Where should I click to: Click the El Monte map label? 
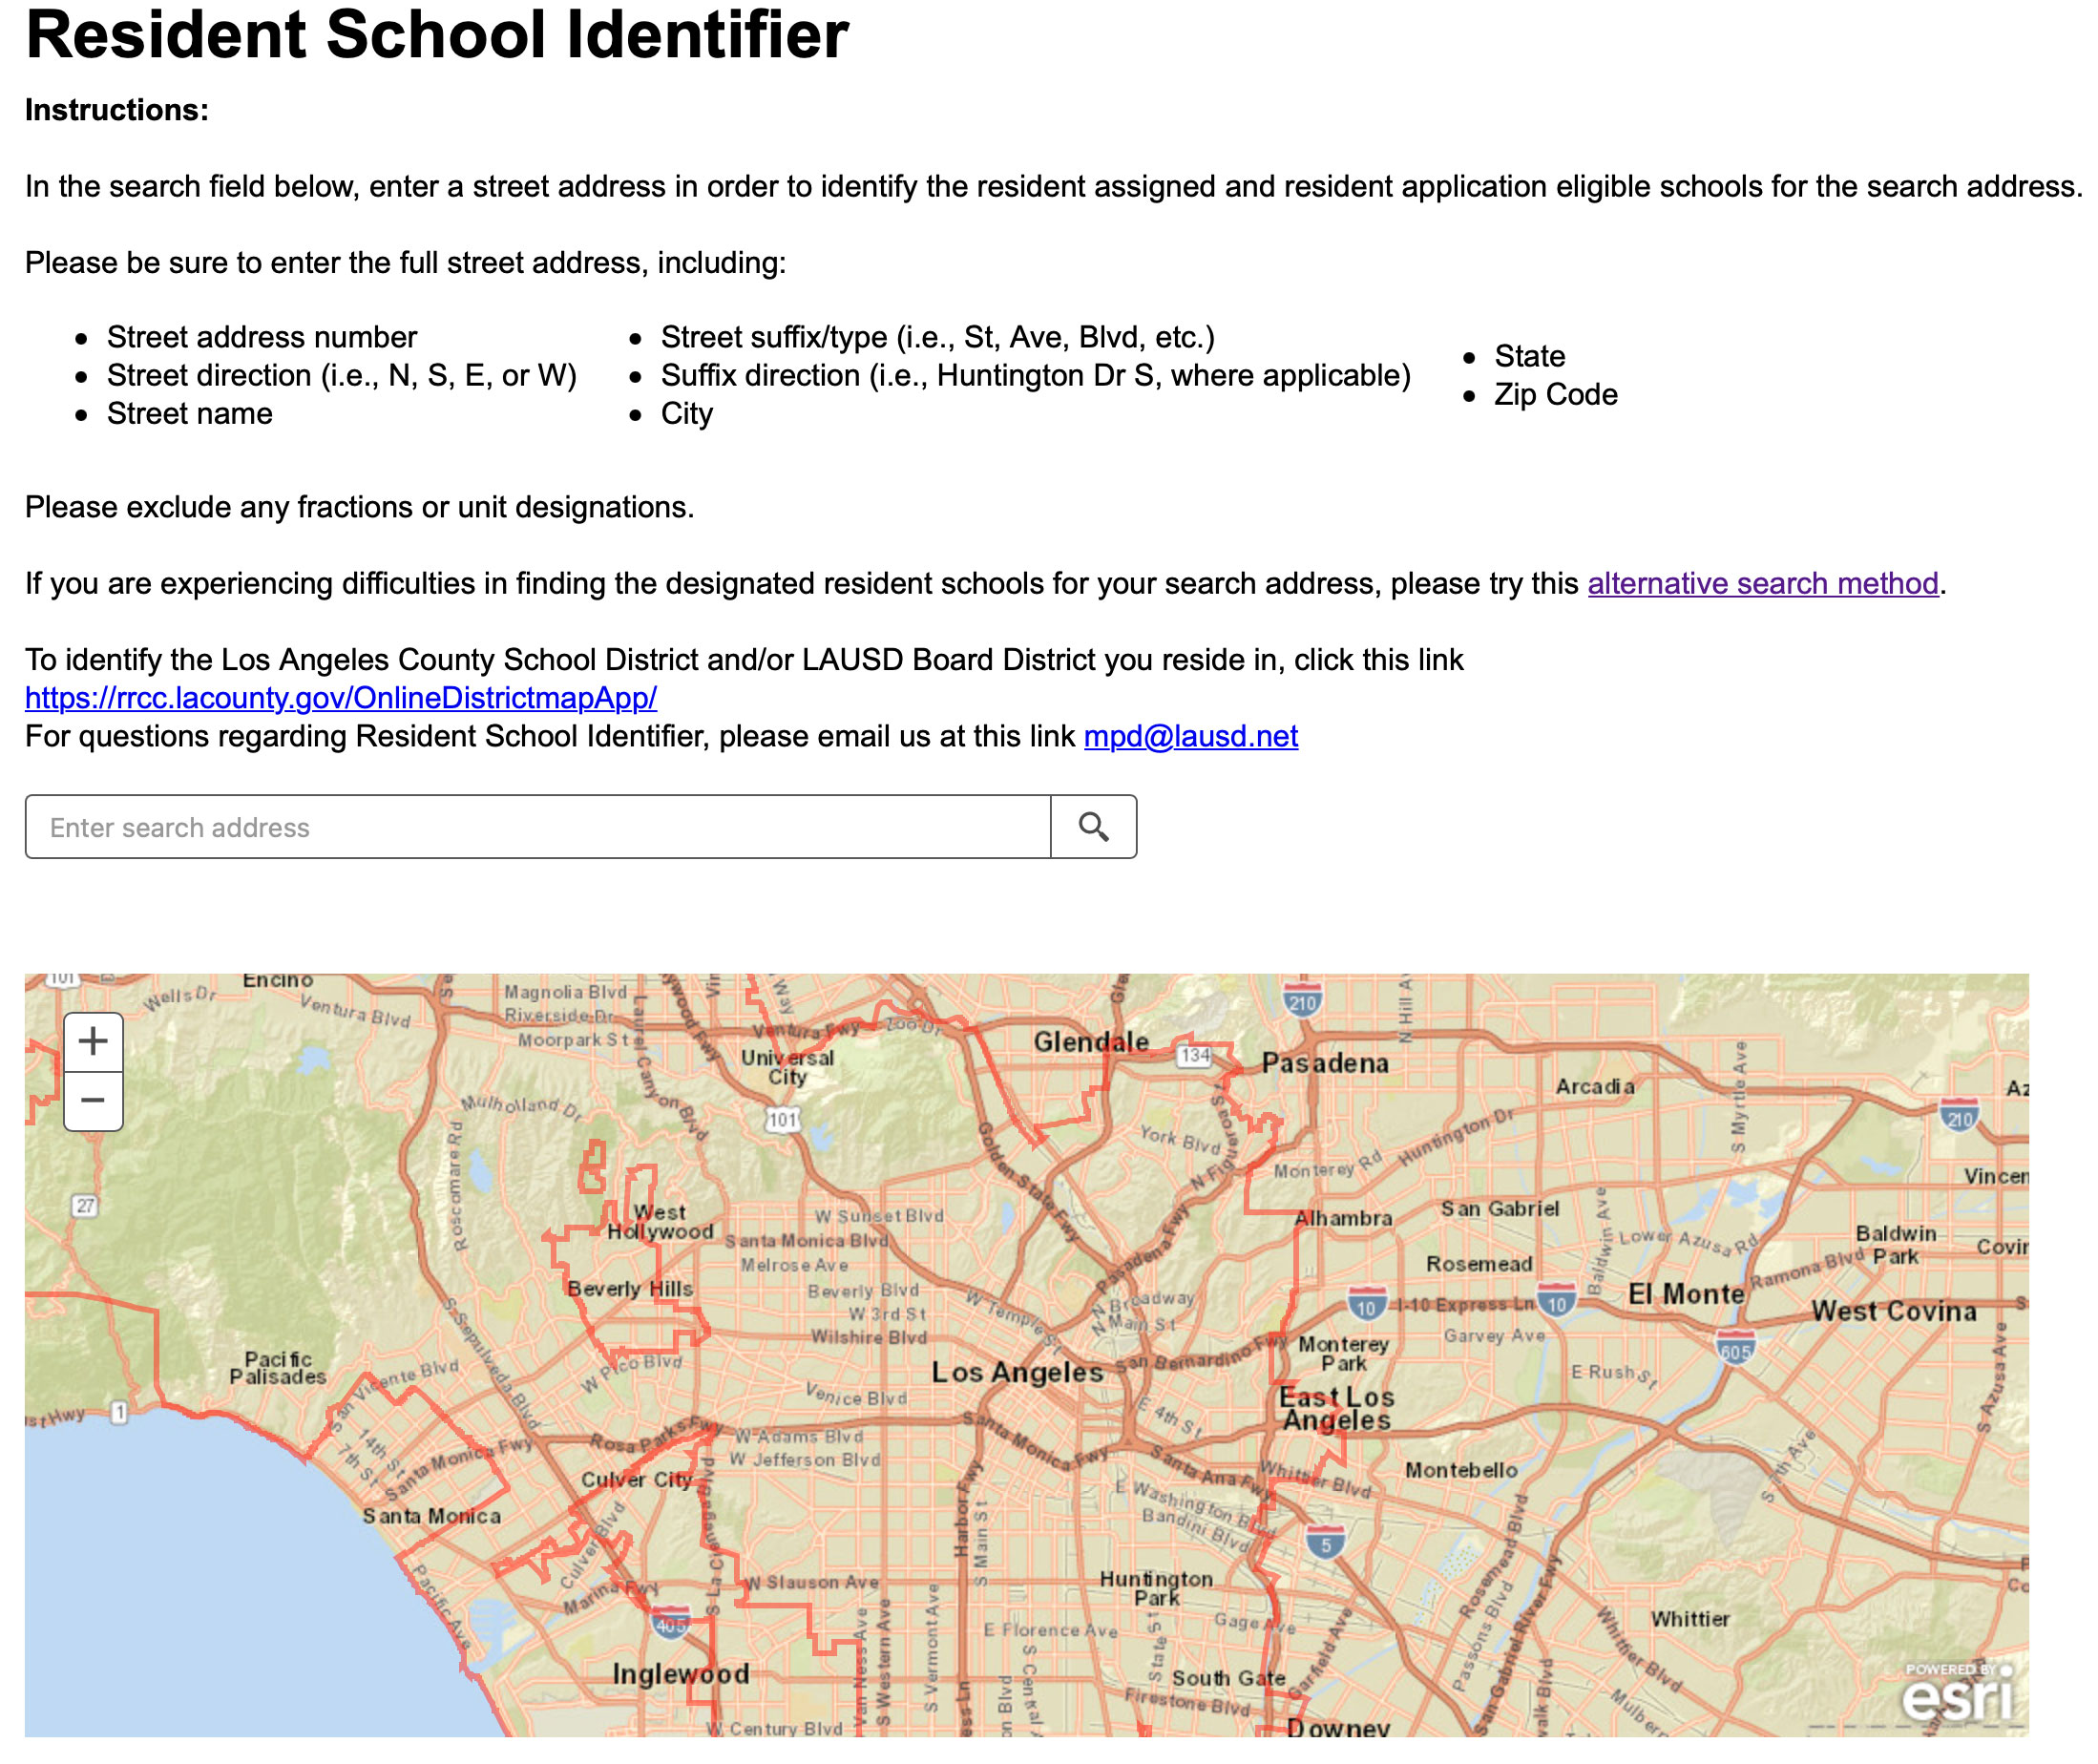(1686, 1294)
